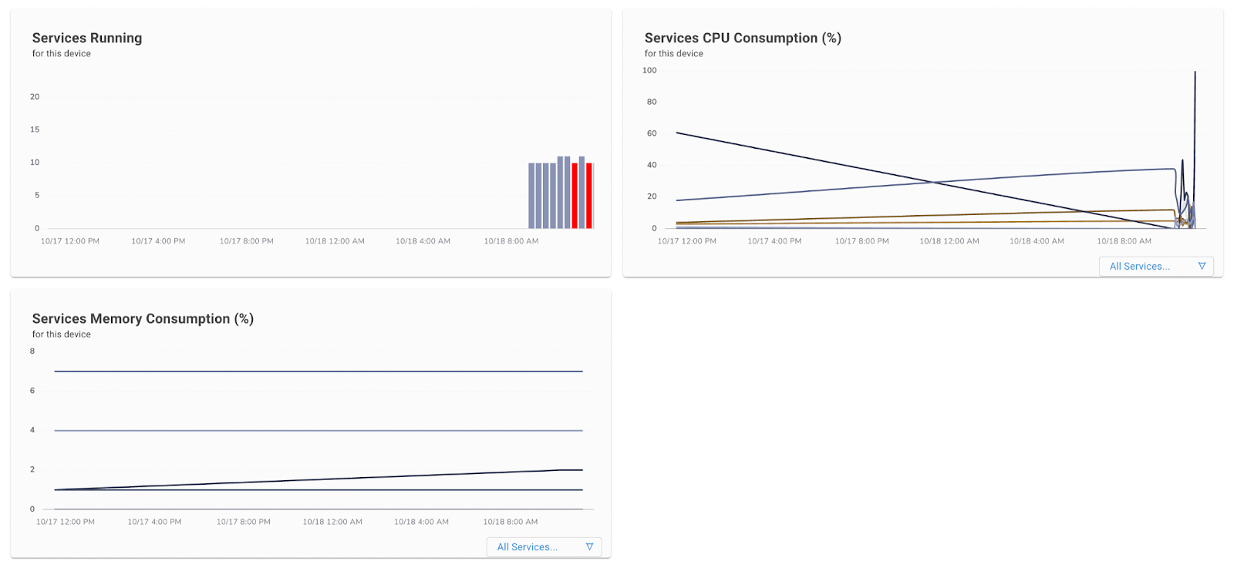
Task: Click the Services Running chart title
Action: point(87,38)
